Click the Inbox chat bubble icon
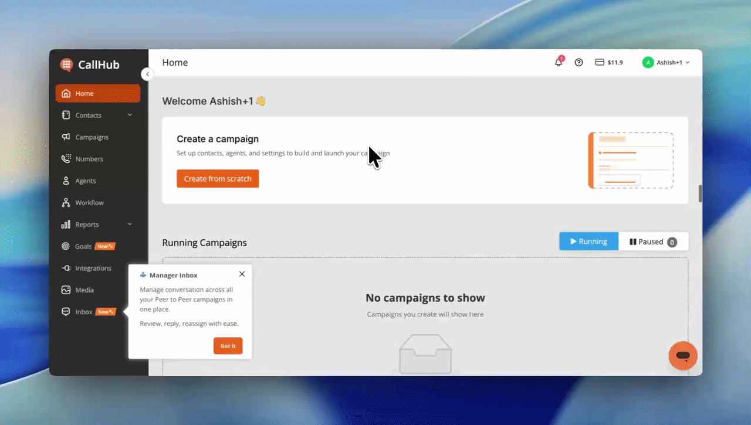 [x=66, y=312]
